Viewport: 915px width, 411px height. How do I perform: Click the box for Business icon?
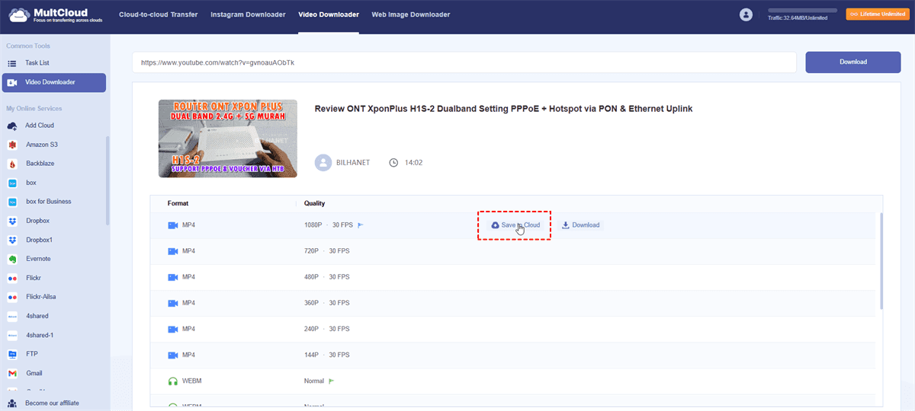(12, 202)
